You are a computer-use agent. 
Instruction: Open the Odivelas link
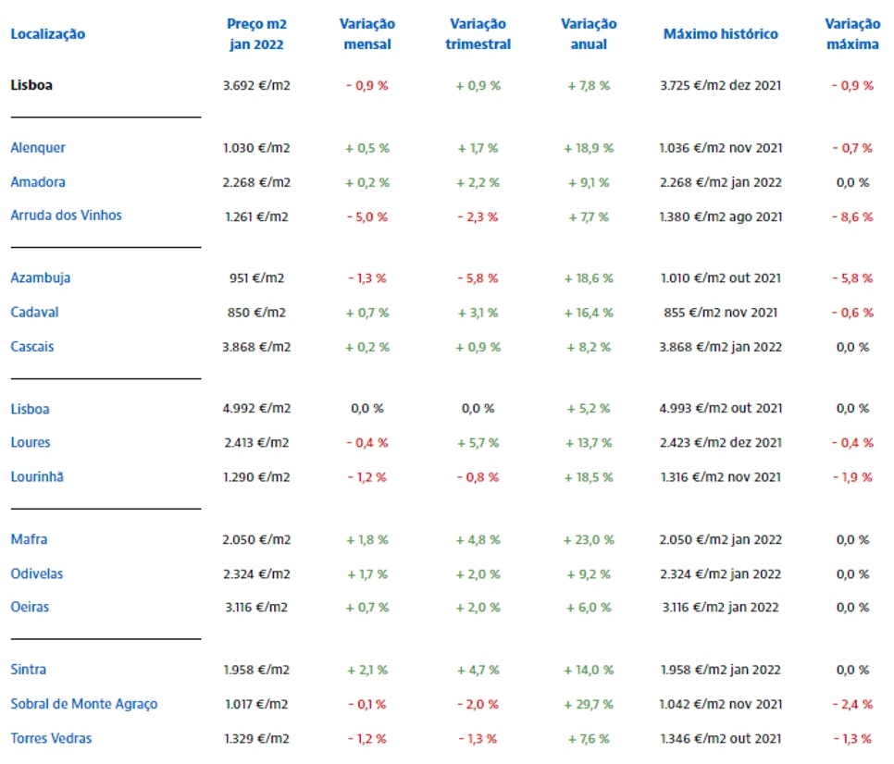[x=37, y=573]
